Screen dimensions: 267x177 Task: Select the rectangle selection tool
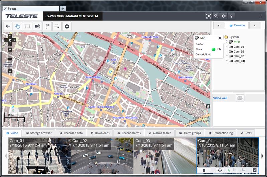pos(28,26)
